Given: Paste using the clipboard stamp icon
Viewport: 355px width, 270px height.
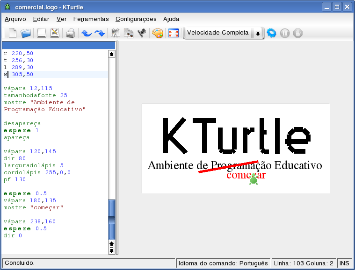Looking at the screenshot, I should (142, 33).
